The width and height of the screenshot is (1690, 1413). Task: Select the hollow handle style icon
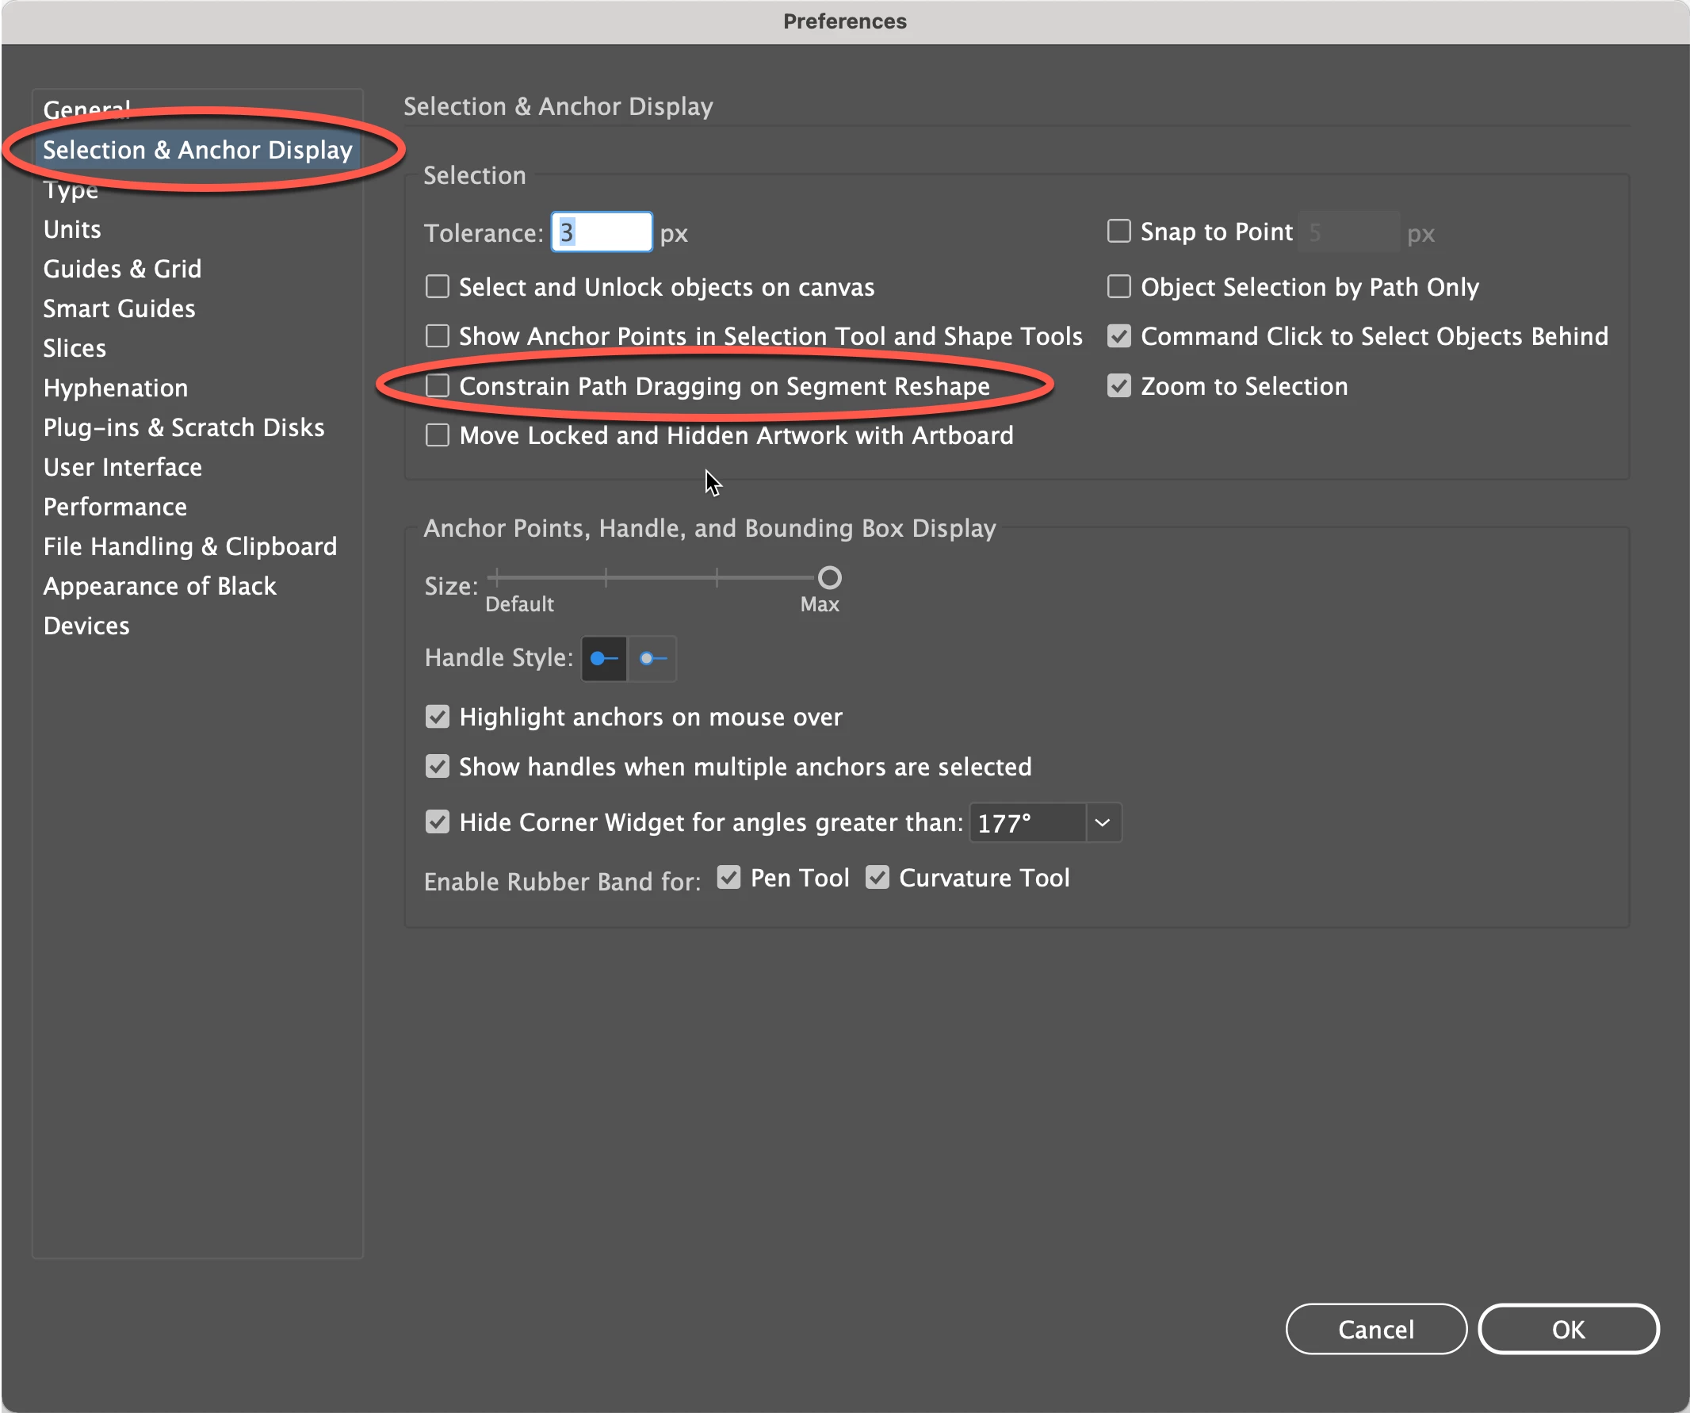click(652, 659)
